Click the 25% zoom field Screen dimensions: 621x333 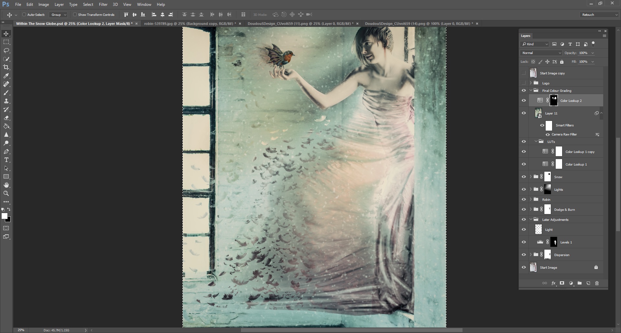(x=20, y=330)
